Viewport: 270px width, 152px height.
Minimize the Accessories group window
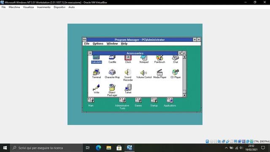point(180,53)
